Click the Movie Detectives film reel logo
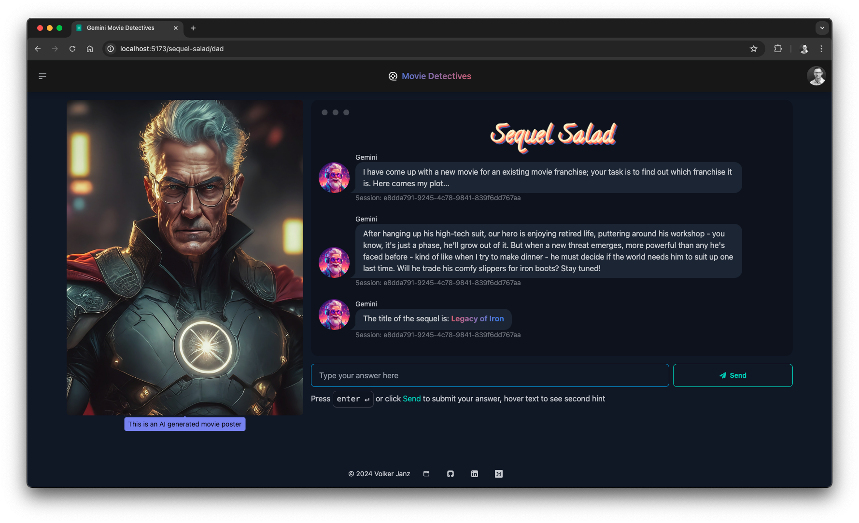 (393, 76)
